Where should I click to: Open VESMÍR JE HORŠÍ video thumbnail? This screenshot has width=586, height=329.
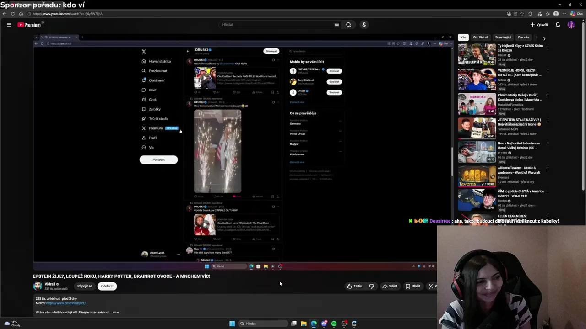477,79
